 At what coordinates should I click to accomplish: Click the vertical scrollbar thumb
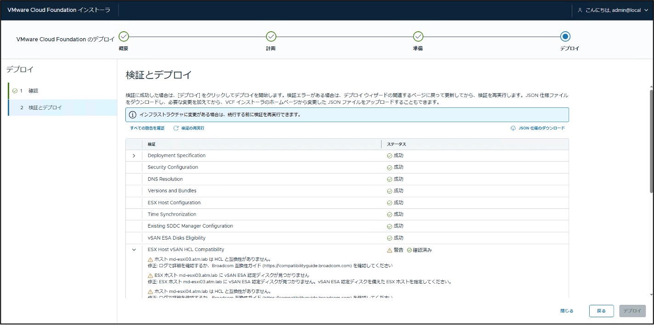click(x=651, y=141)
